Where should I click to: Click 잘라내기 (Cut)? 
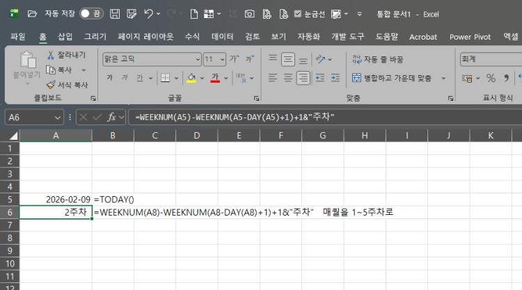tap(67, 55)
